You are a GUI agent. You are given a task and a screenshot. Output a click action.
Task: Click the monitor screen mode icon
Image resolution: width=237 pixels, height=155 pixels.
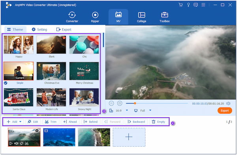pos(136,111)
